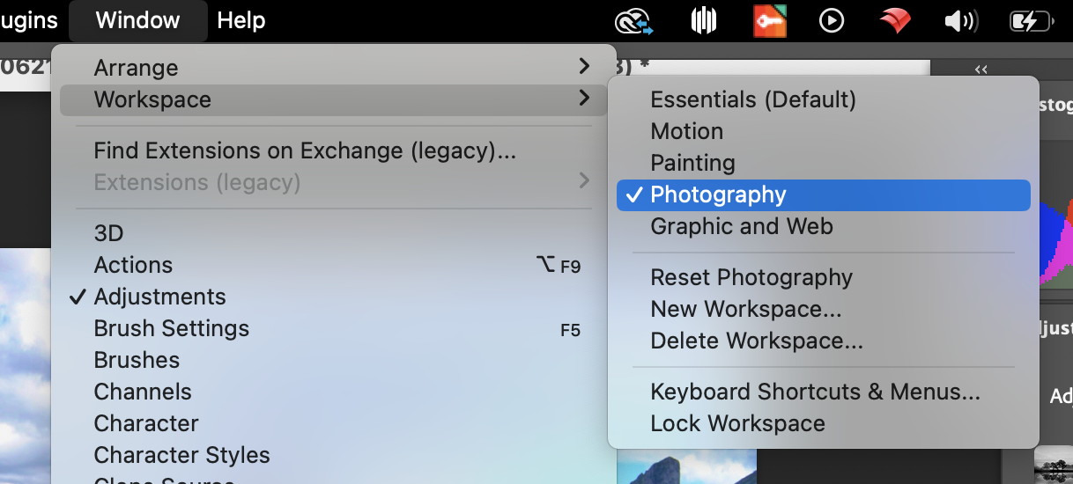Choose the Essentials (Default) workspace
Screen dimensions: 1073x484
(752, 99)
